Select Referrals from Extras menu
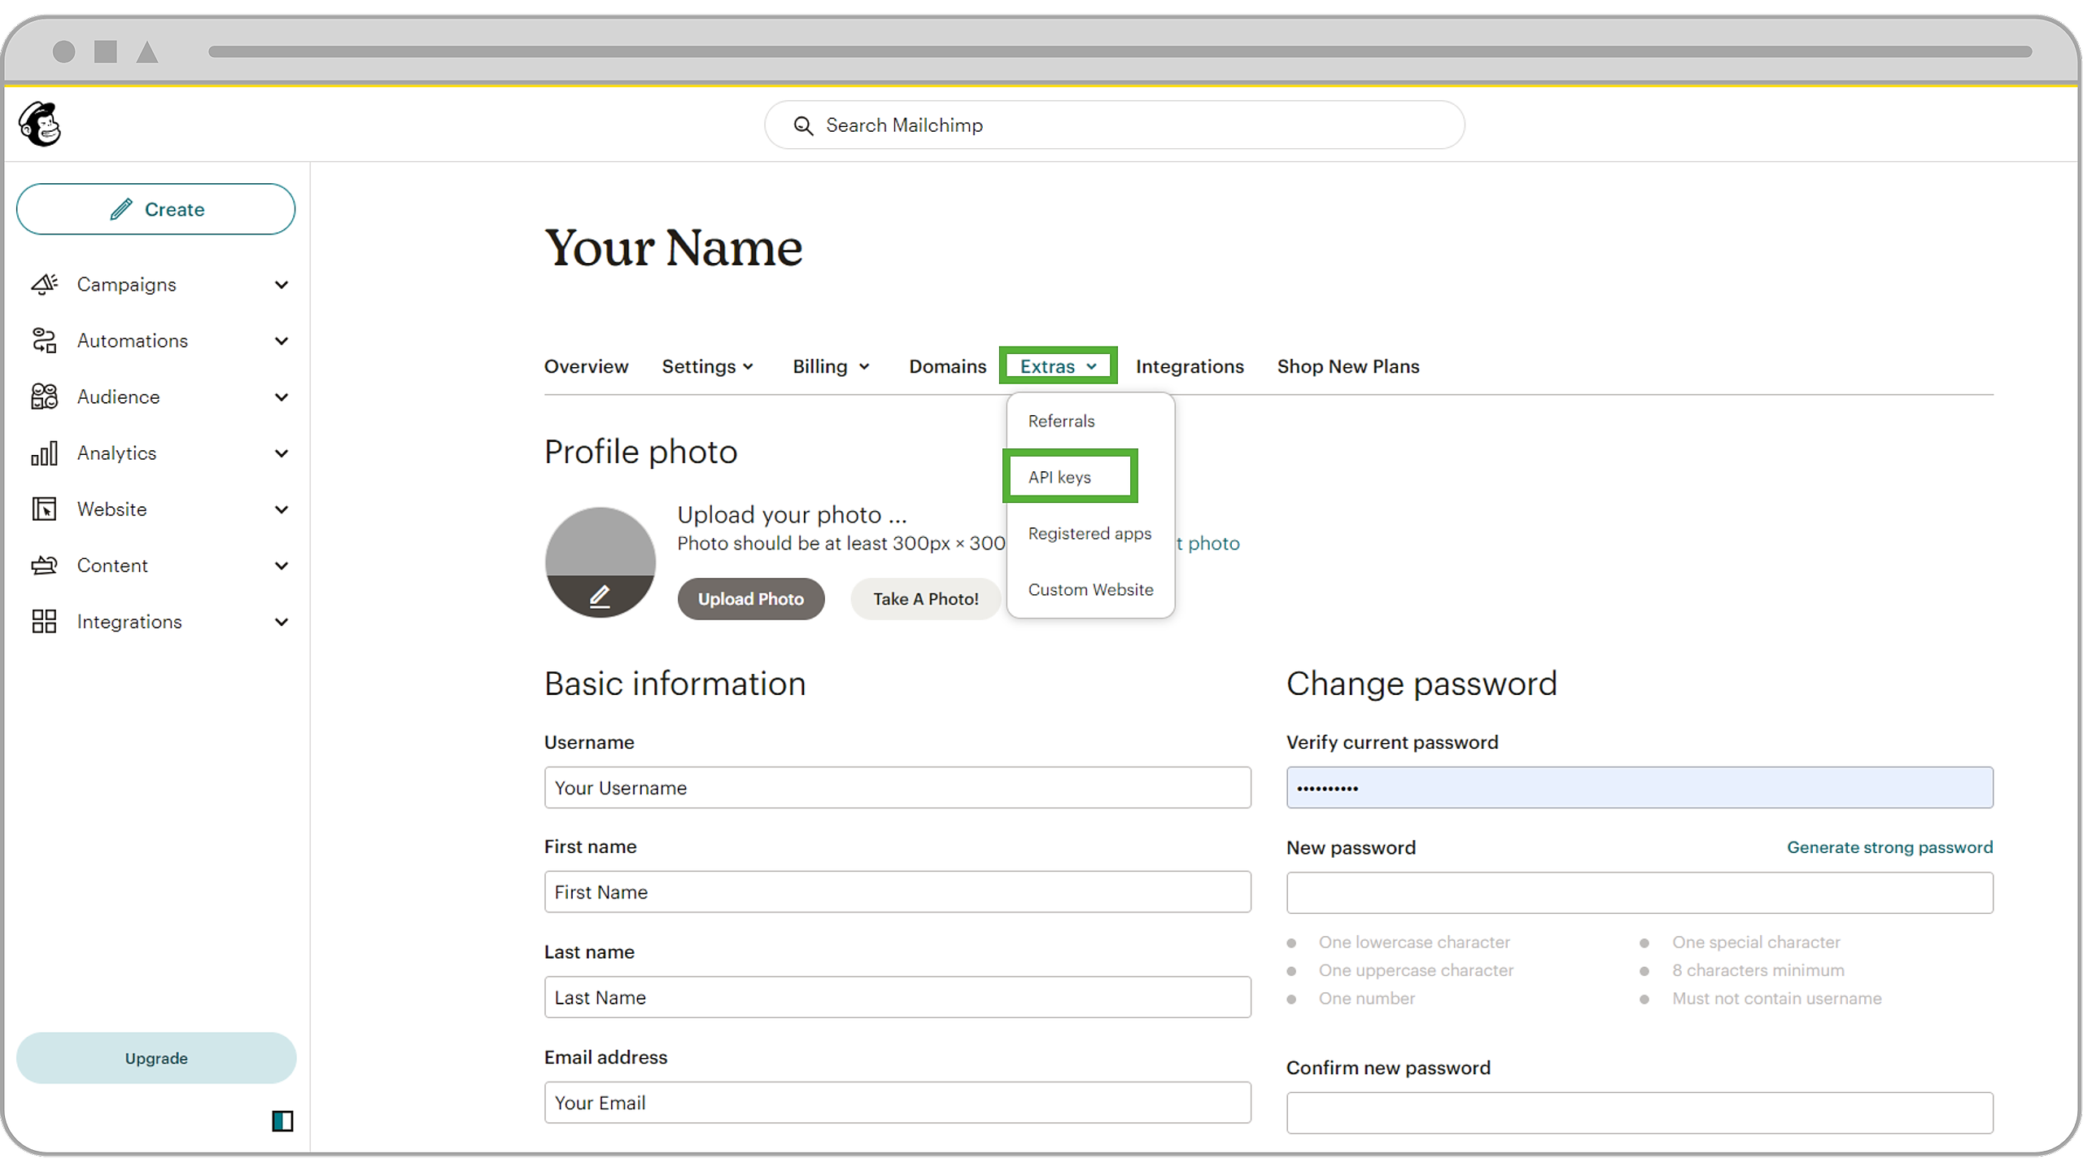Image resolution: width=2083 pixels, height=1172 pixels. [1061, 421]
